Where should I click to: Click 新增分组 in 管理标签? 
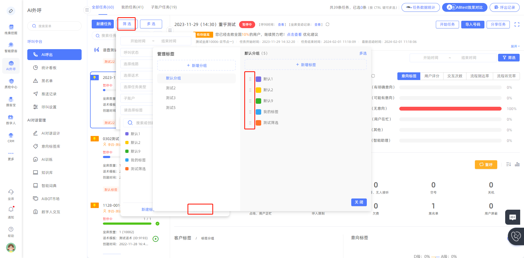[x=196, y=66]
